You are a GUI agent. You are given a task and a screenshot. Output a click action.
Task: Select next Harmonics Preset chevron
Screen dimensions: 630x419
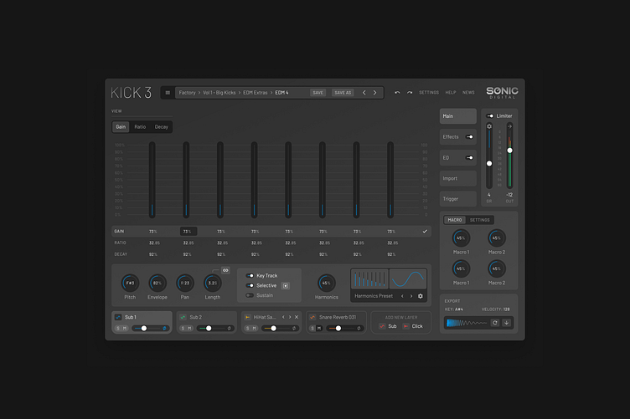coord(411,296)
